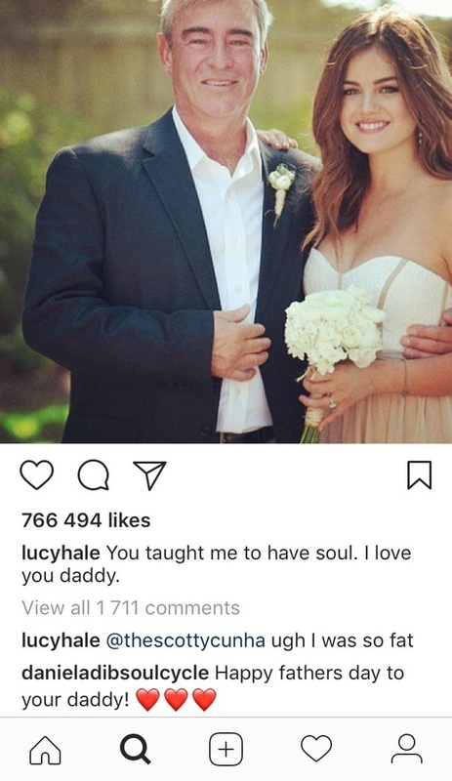The image size is (452, 781).
Task: View all 1 711 comments
Action: (x=131, y=607)
